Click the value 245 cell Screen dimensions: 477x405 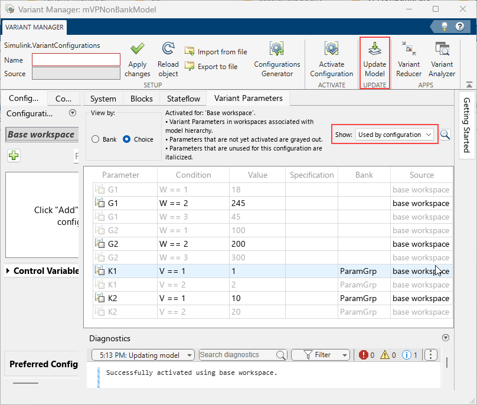pos(257,203)
